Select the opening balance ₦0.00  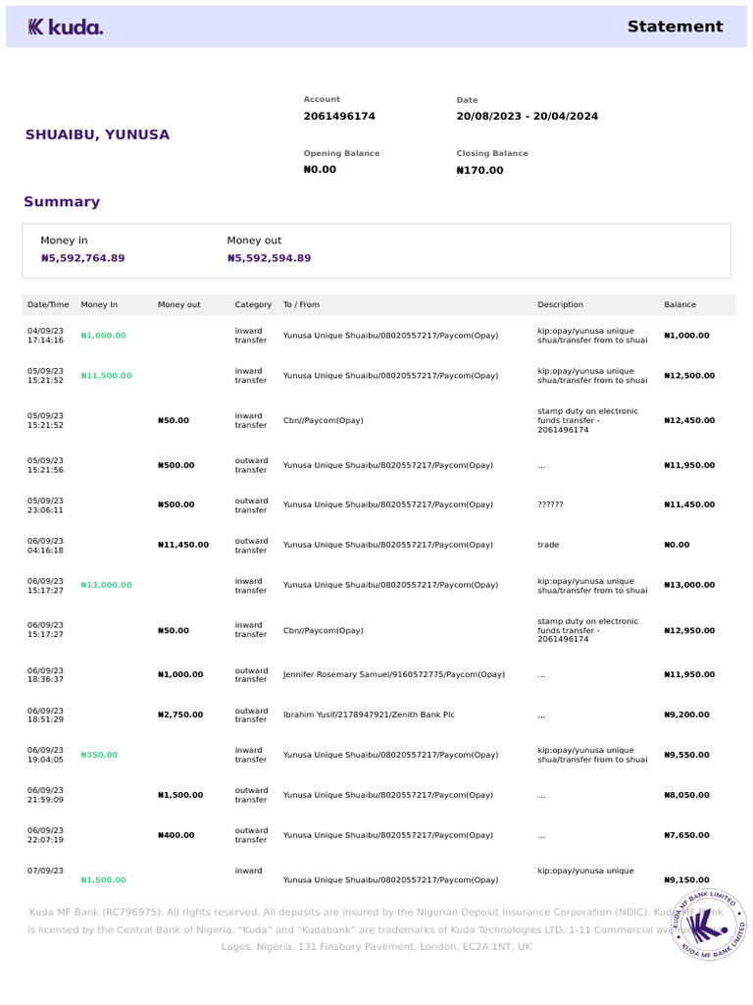[320, 169]
